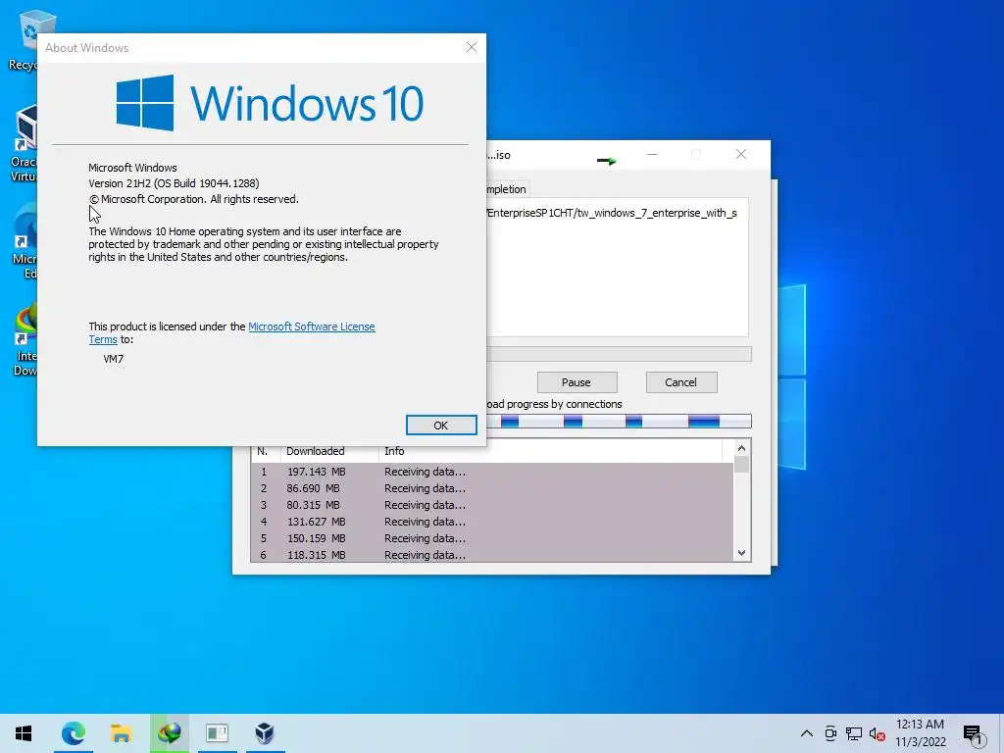Viewport: 1004px width, 753px height.
Task: Open the taskbar clock showing 12:13 AM
Action: coord(920,733)
